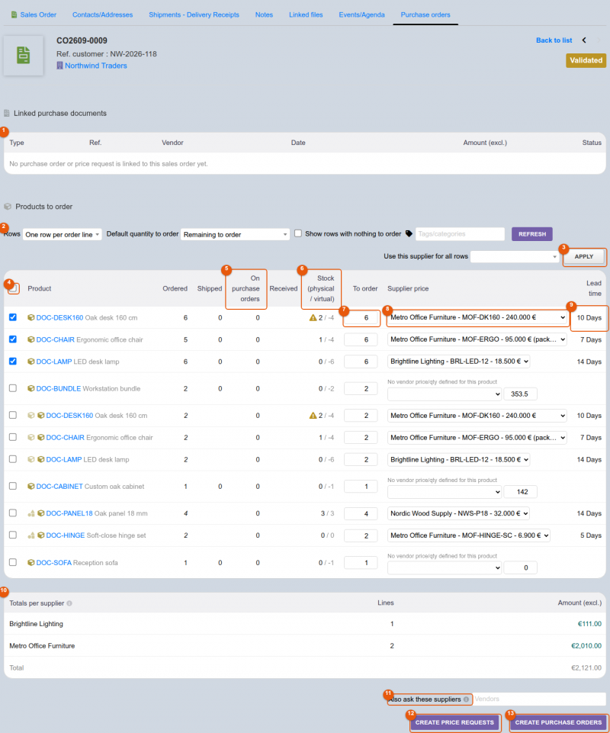The height and width of the screenshot is (733, 610).
Task: Click the info icon beside Also ask these suppliers
Action: pyautogui.click(x=466, y=699)
